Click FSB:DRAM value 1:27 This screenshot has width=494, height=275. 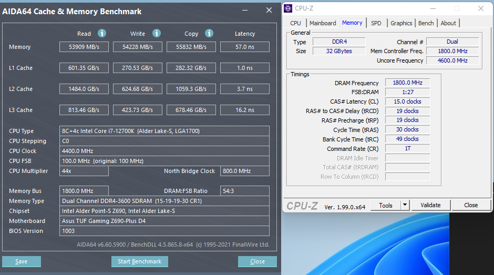coord(408,92)
